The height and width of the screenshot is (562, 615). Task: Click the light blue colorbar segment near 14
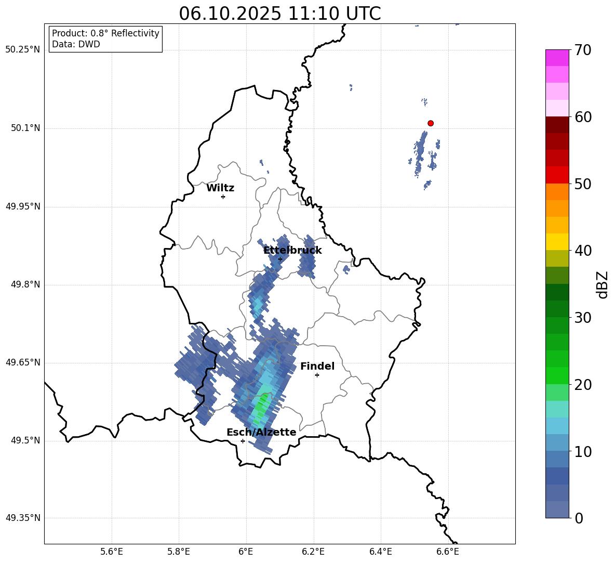557,426
